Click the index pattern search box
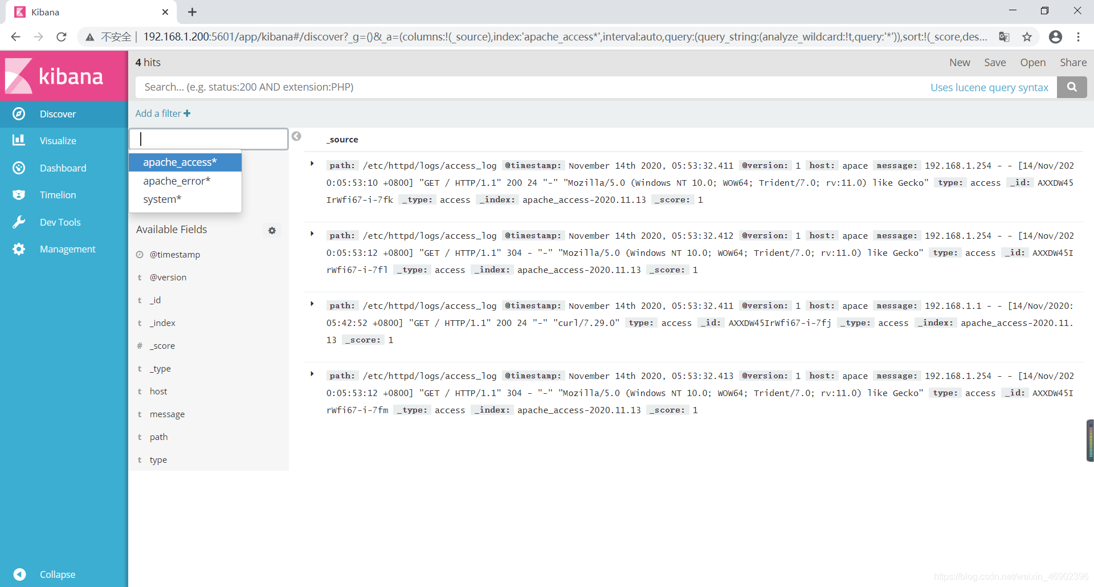The width and height of the screenshot is (1094, 587). [x=209, y=139]
